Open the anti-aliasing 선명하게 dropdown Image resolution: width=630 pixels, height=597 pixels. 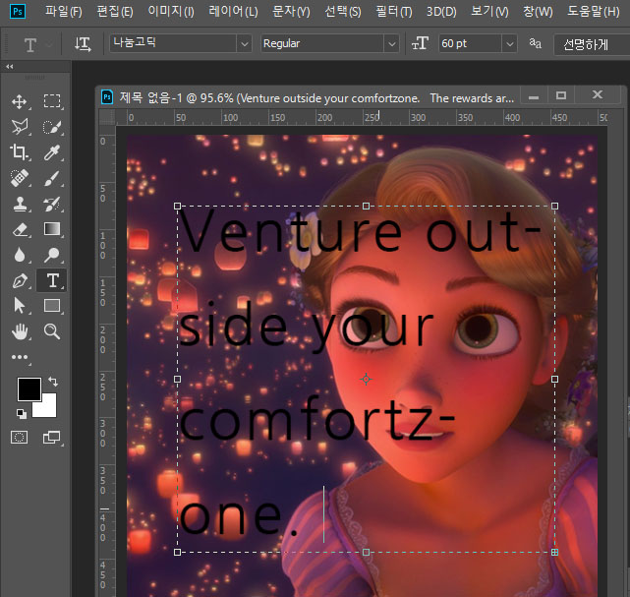[592, 44]
